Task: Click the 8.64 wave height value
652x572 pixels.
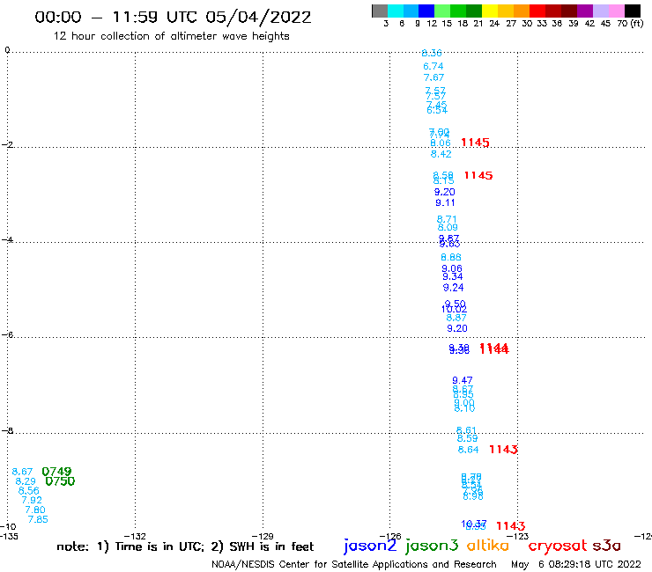Action: (x=468, y=450)
